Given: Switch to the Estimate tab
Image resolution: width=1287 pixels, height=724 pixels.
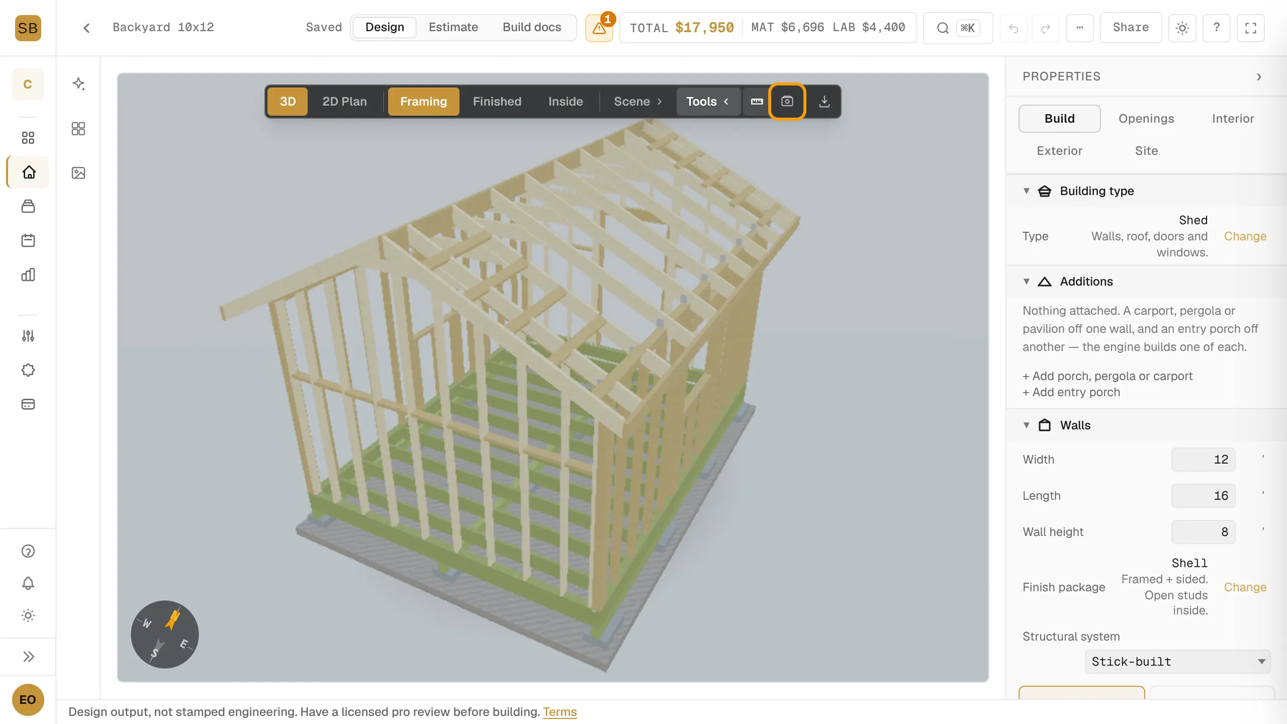Looking at the screenshot, I should [453, 27].
